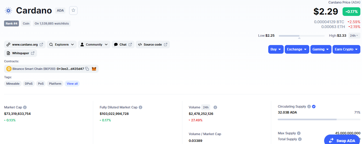
Task: Click verified checkmark beside Circulating Supply
Action: tap(314, 107)
